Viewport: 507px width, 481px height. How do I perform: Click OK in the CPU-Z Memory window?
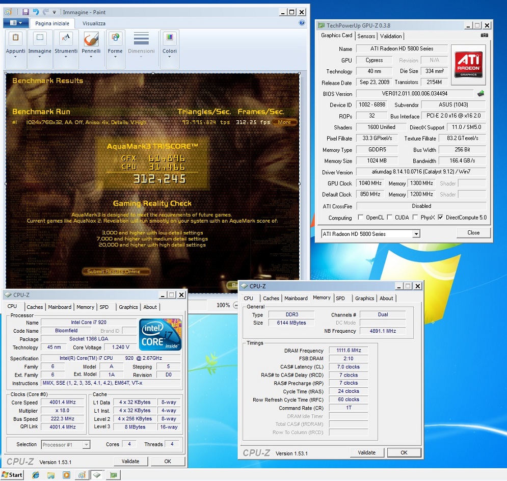click(404, 452)
